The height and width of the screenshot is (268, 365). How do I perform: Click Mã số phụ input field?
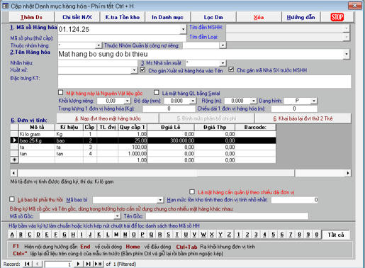point(122,38)
